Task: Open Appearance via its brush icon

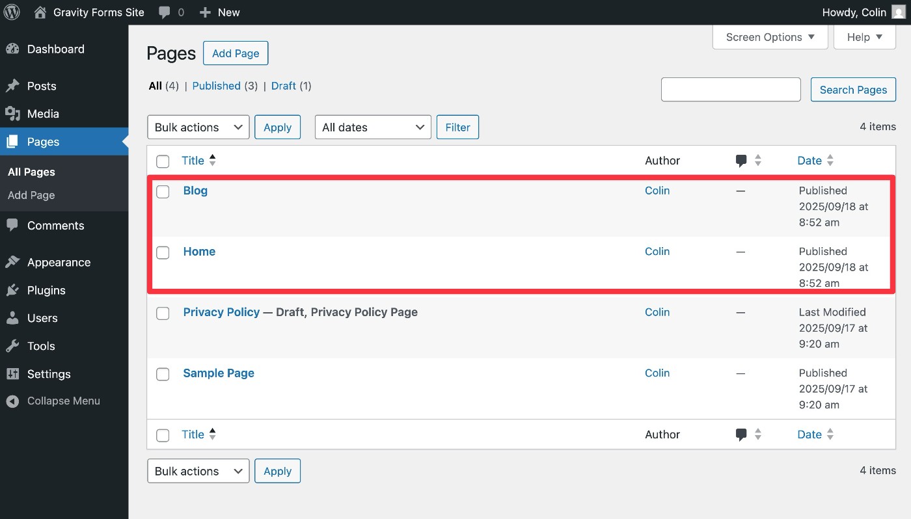Action: (x=14, y=262)
